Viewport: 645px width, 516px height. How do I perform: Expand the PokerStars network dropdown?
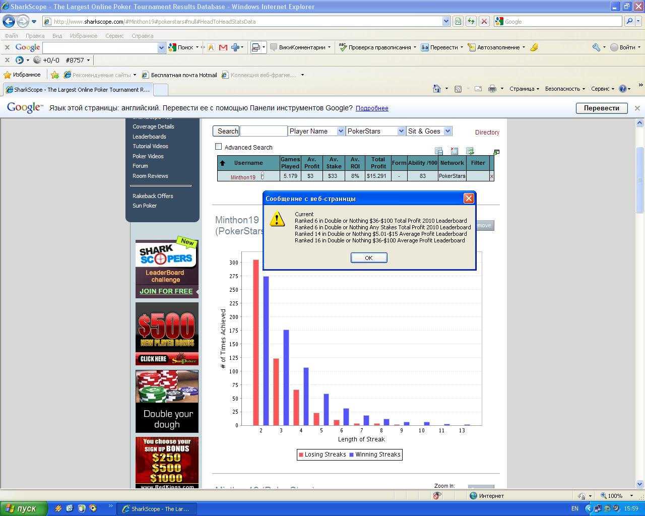(x=375, y=131)
